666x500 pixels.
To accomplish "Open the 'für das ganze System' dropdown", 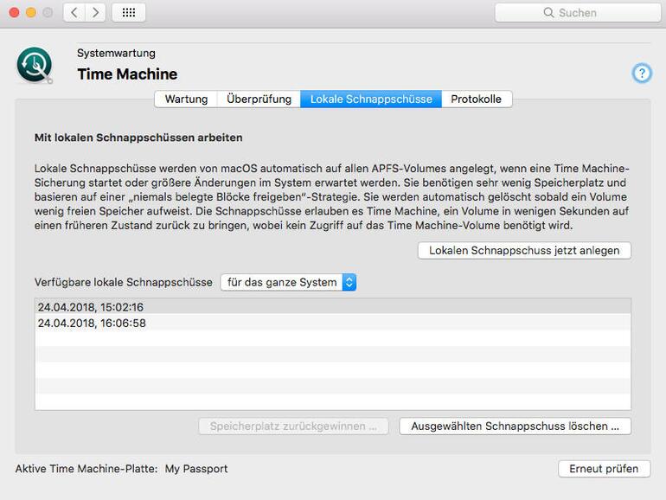I will point(288,282).
